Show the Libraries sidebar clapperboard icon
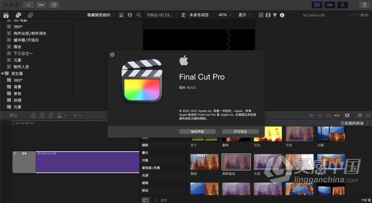 6,15
